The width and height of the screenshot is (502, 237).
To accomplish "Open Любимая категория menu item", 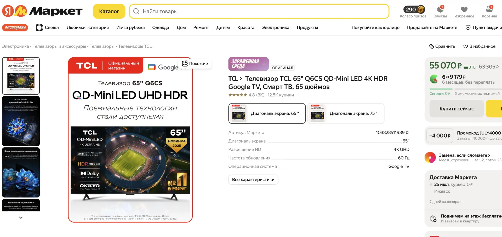I will 88,27.
